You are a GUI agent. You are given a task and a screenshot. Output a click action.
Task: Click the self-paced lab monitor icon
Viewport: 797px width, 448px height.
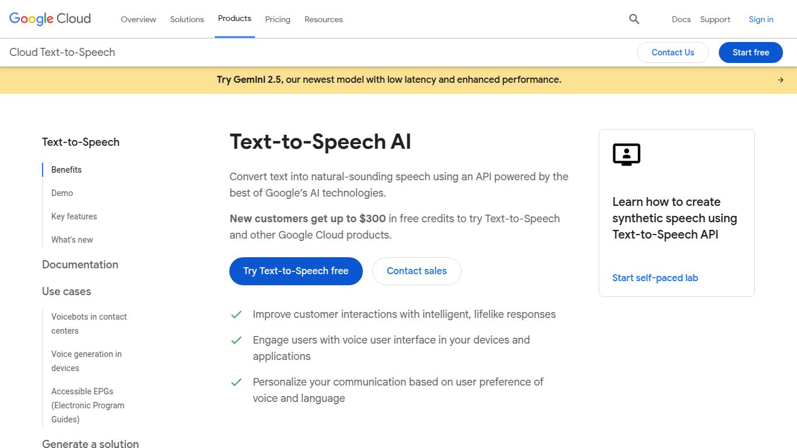coord(626,154)
